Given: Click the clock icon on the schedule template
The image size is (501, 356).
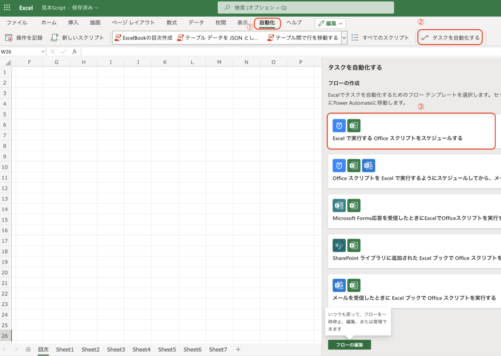Looking at the screenshot, I should point(339,126).
